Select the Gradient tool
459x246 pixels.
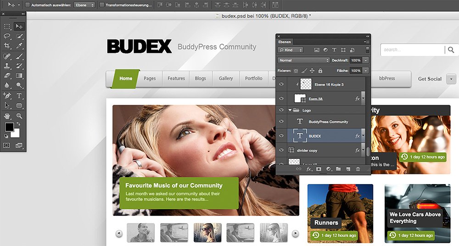tap(19, 76)
